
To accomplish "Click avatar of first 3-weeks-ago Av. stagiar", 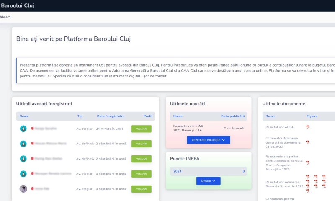I will (23, 174).
